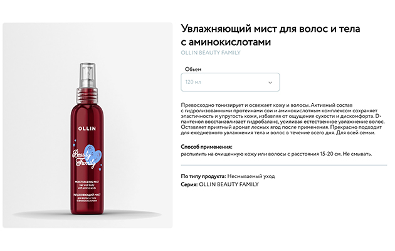Click the Объем field label

(x=193, y=69)
